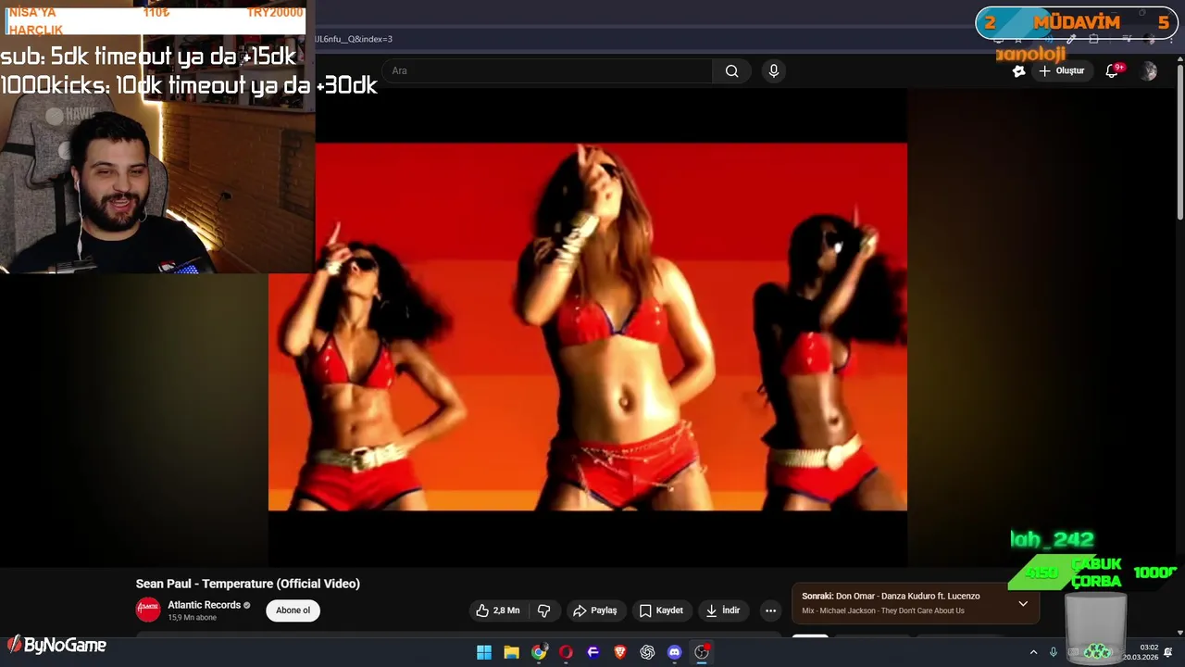Click the star-shaped icon left of Oluştur
Viewport: 1185px width, 667px height.
coord(1019,71)
